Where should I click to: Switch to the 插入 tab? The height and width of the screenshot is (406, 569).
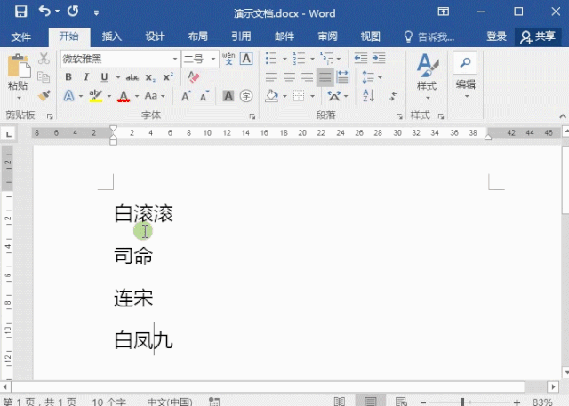coord(112,36)
